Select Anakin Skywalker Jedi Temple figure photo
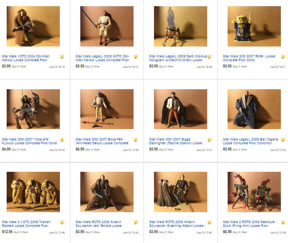 click(107, 192)
